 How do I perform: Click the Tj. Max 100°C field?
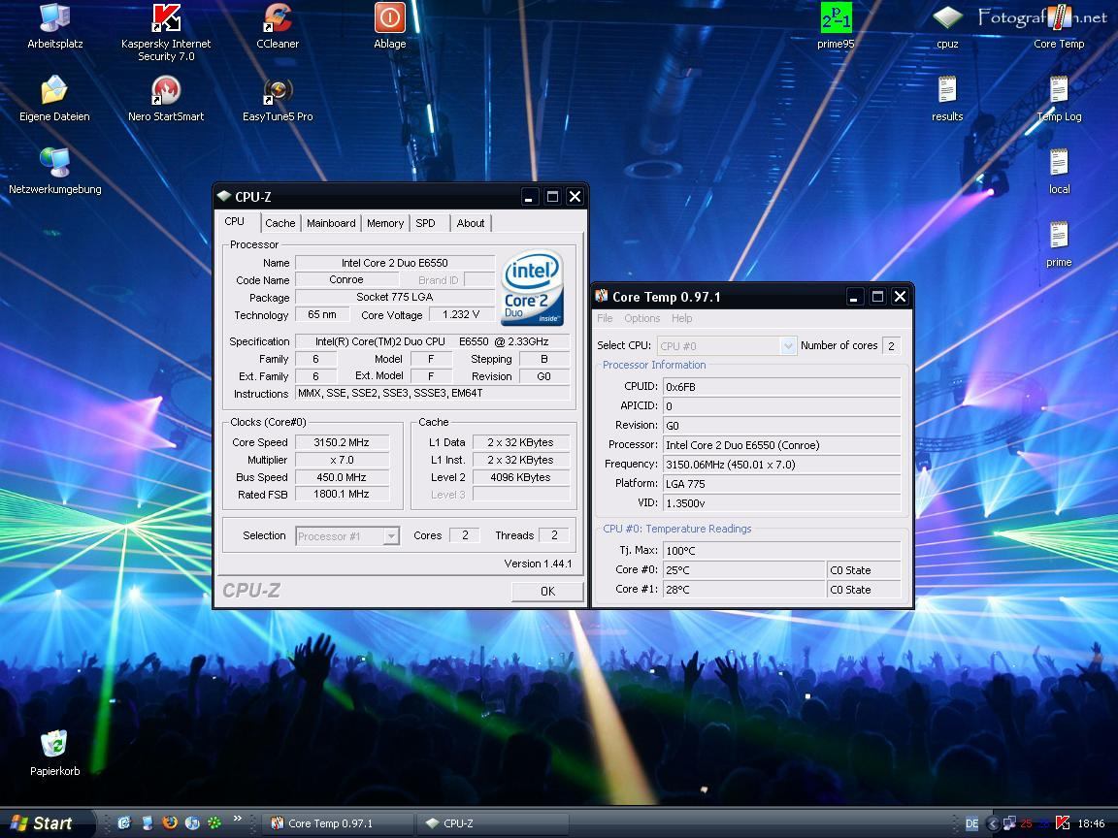click(781, 551)
